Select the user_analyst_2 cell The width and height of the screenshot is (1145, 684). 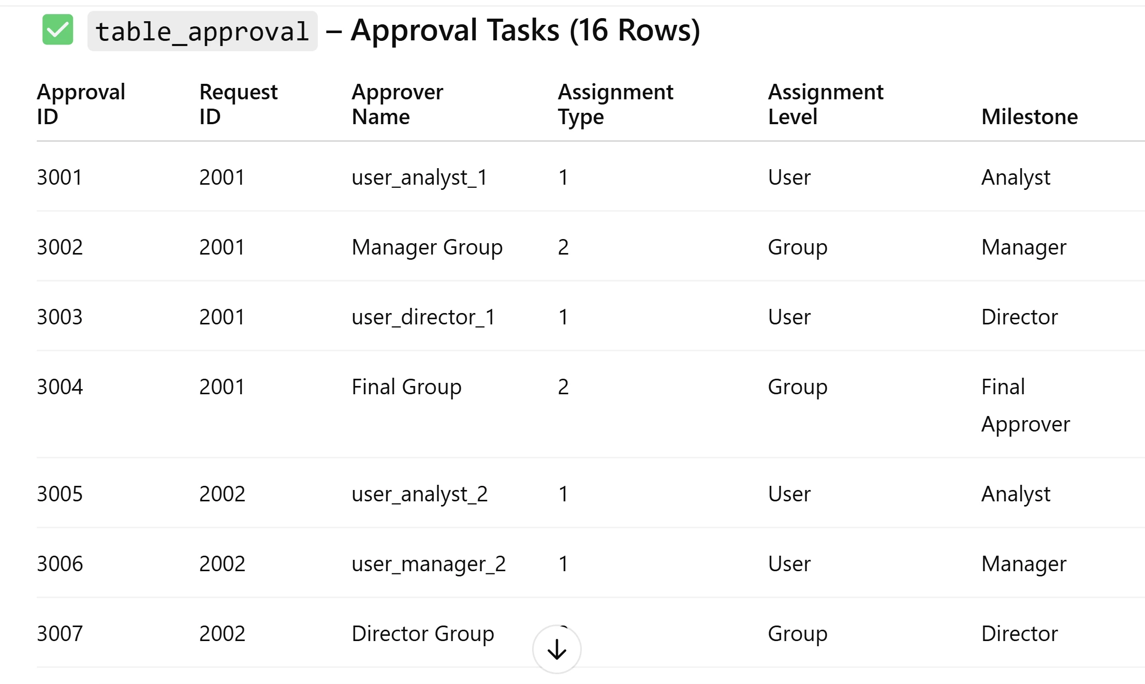pyautogui.click(x=419, y=494)
